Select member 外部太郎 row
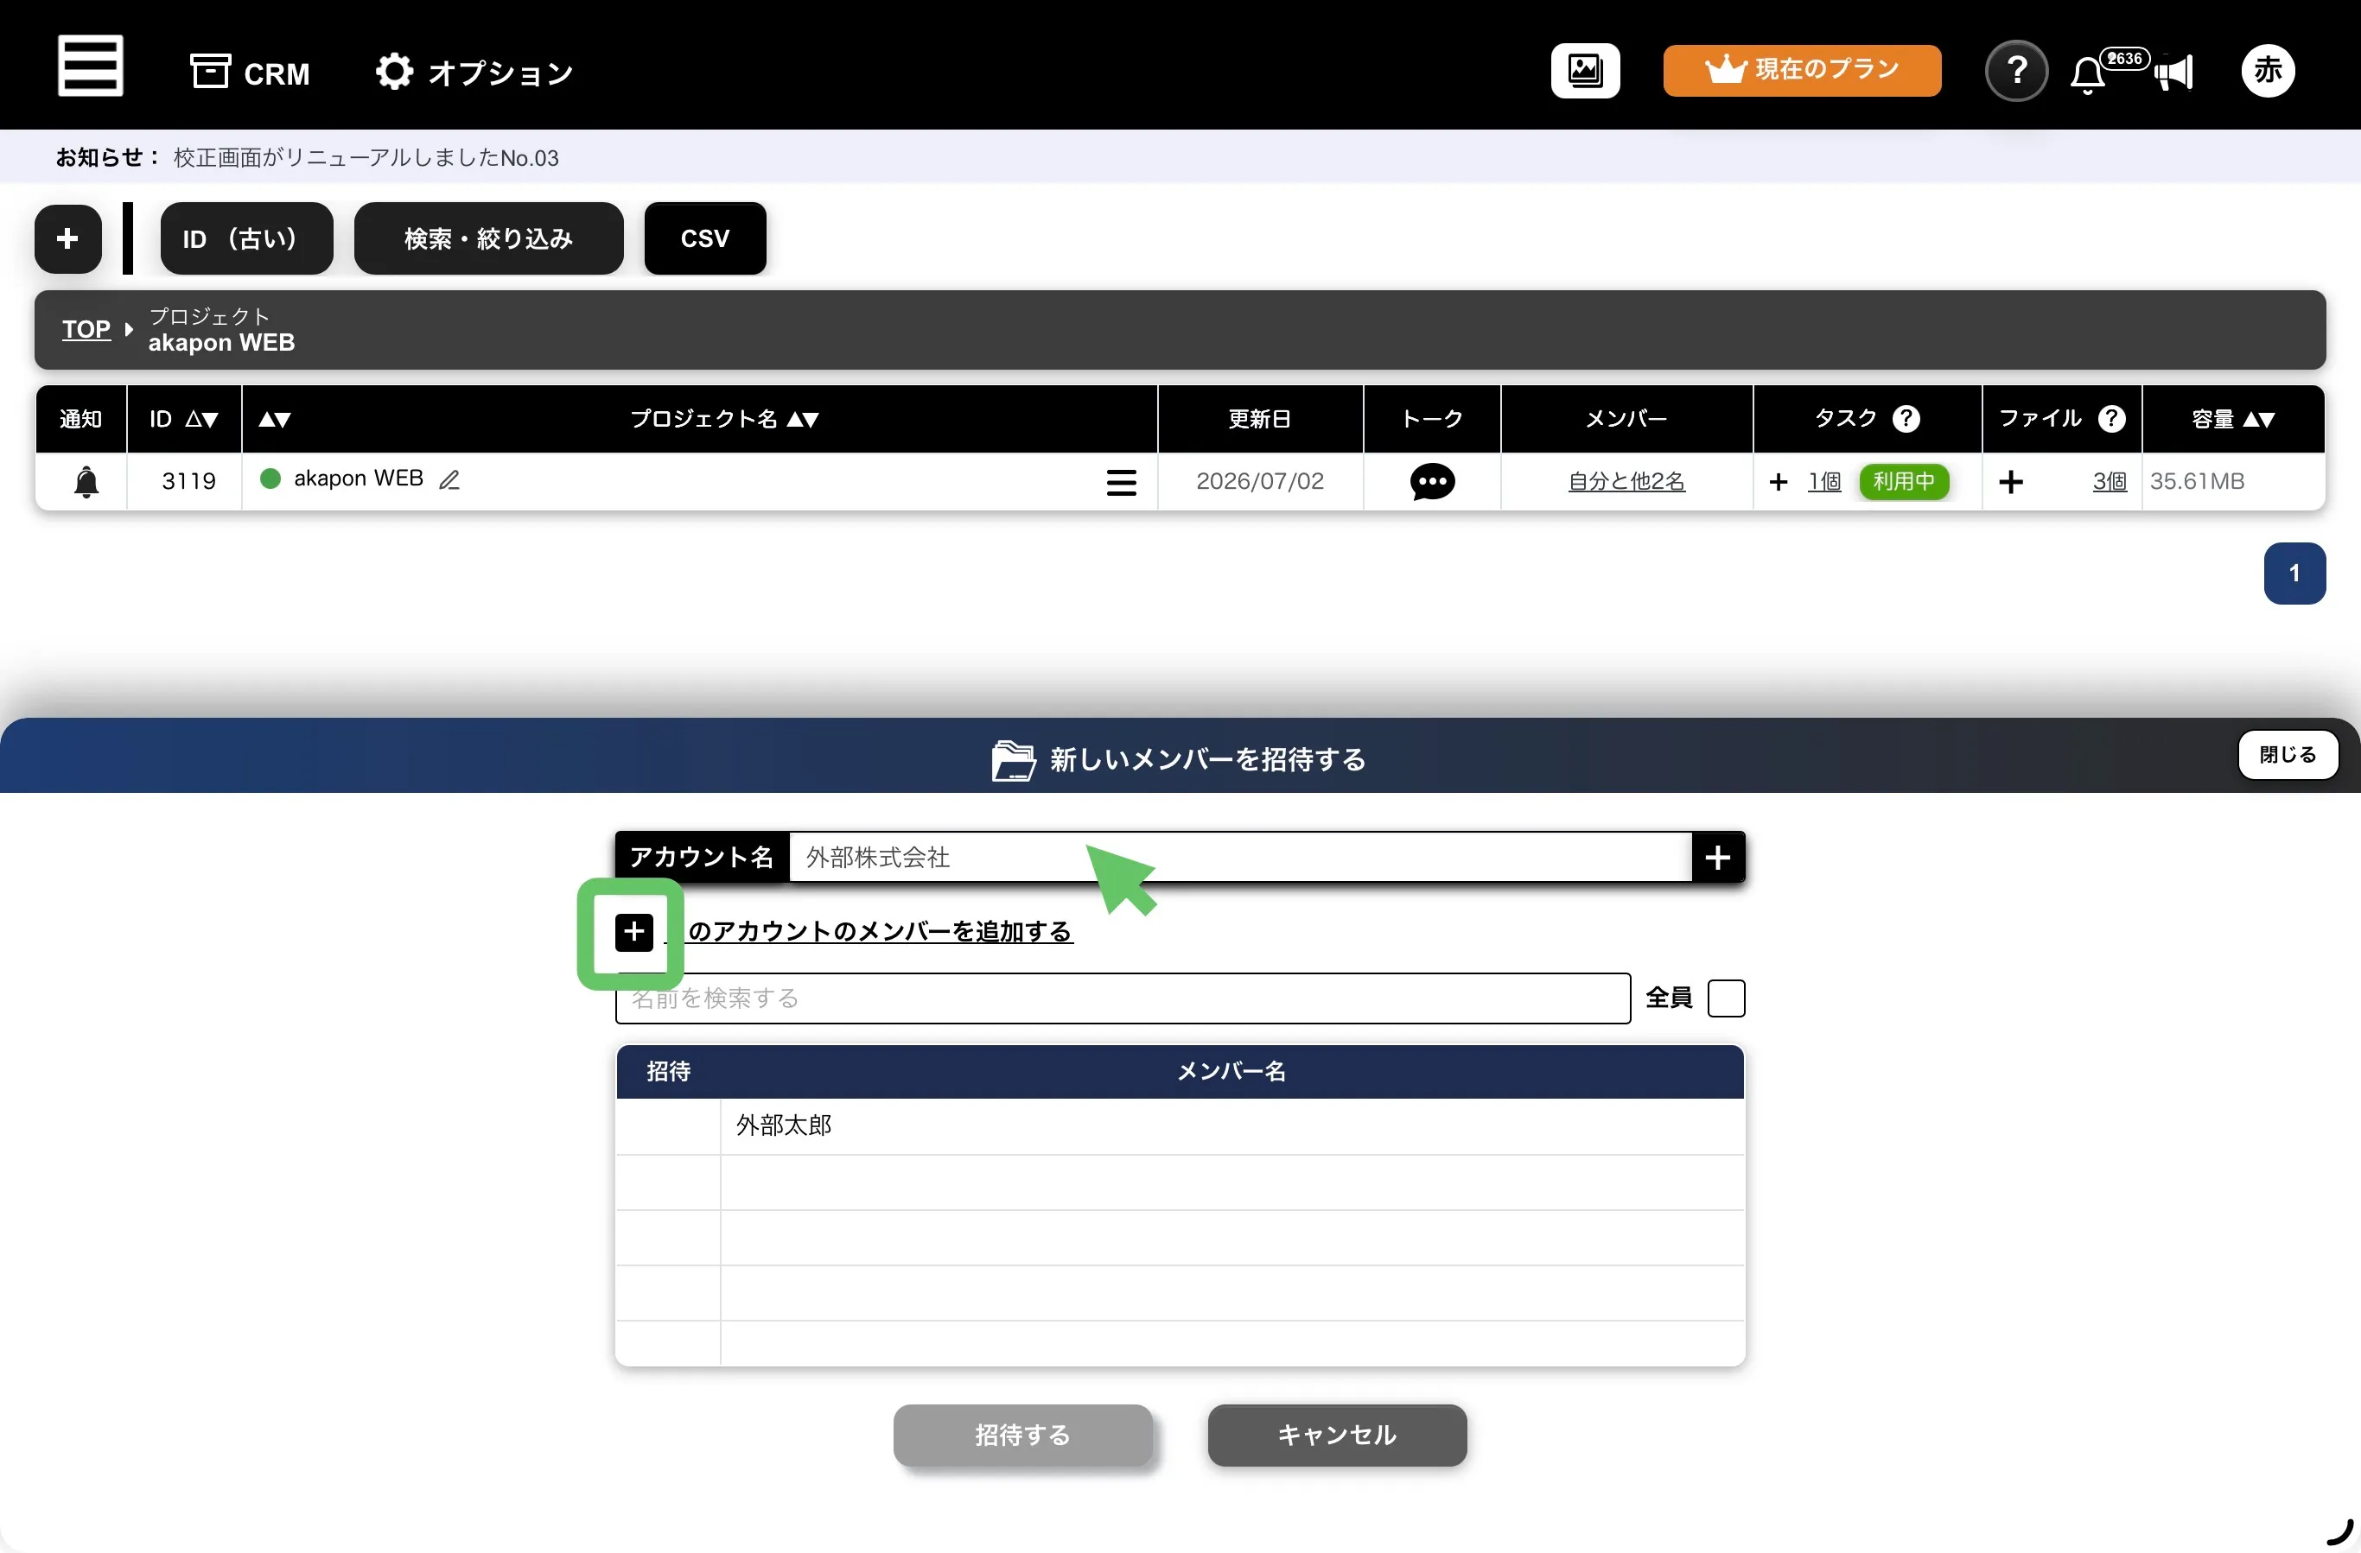2361x1553 pixels. [1180, 1125]
